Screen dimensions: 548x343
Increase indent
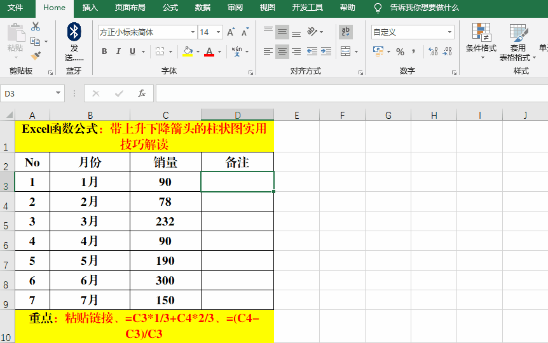[x=326, y=51]
